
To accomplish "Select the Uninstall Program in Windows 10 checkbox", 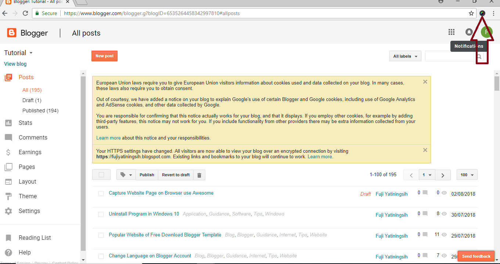I will (101, 214).
